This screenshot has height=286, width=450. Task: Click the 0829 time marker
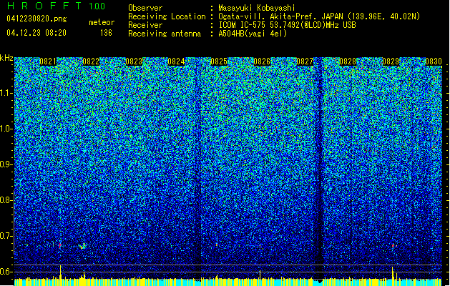pyautogui.click(x=391, y=61)
